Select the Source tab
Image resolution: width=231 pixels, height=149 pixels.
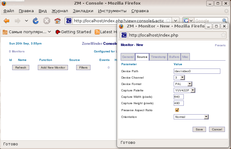click(142, 57)
